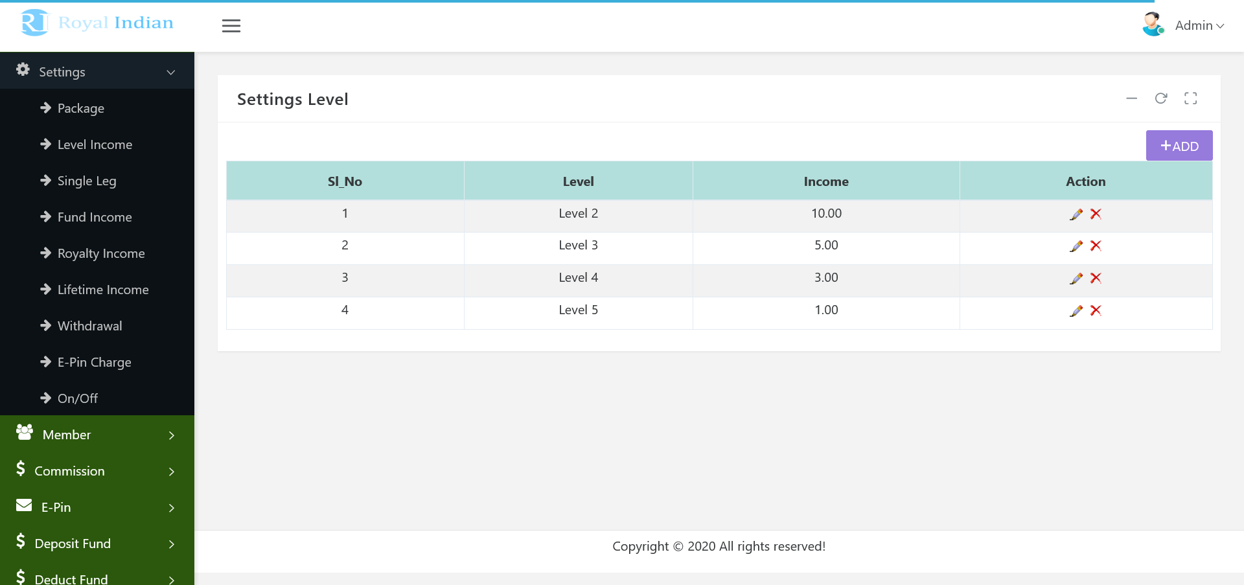
Task: Delete the Level 4 row
Action: [1096, 278]
